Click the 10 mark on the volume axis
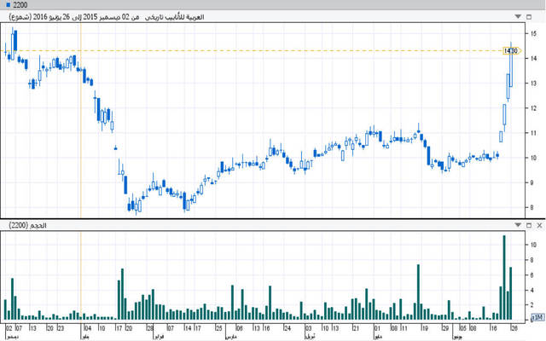This screenshot has height=341, width=546. (533, 245)
